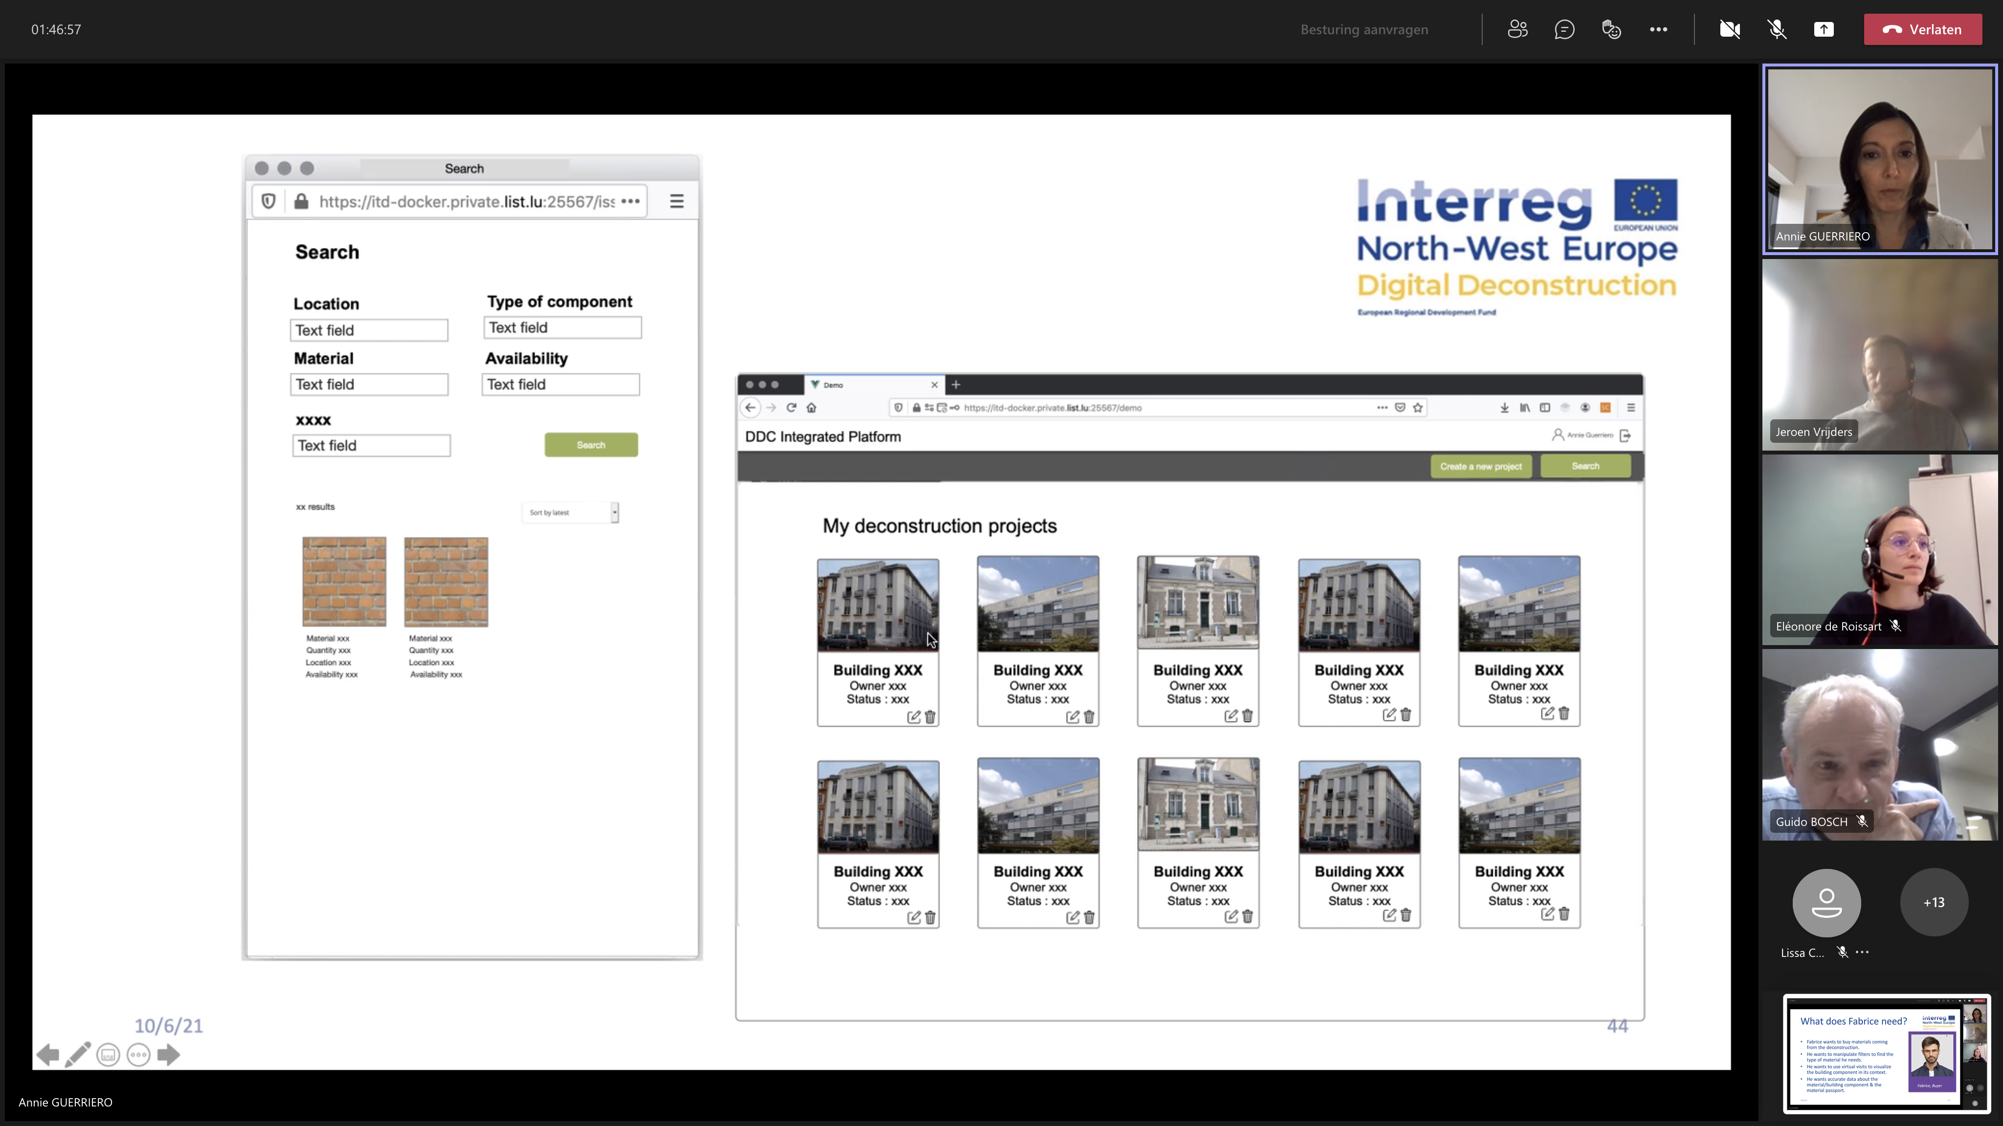Click the Verlaten leave button
The height and width of the screenshot is (1126, 2003).
[1922, 29]
